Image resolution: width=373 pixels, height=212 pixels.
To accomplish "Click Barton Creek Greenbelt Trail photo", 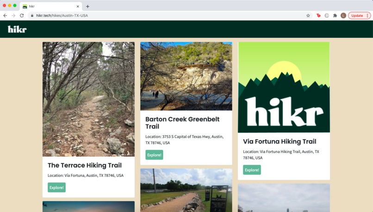I will click(186, 76).
